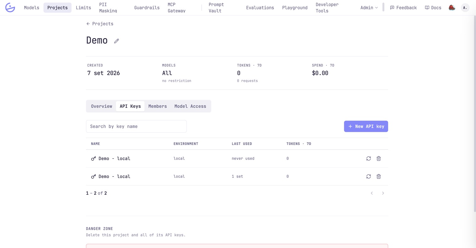Click the page vertical scrollbar
This screenshot has height=248, width=476.
tap(475, 113)
